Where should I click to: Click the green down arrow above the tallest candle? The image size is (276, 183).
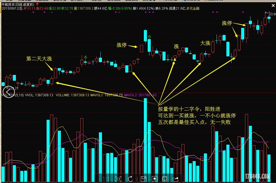pyautogui.click(x=149, y=37)
